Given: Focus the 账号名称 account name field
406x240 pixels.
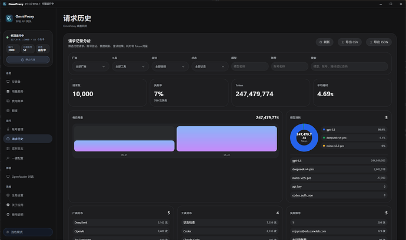Looking at the screenshot, I should pos(289,66).
